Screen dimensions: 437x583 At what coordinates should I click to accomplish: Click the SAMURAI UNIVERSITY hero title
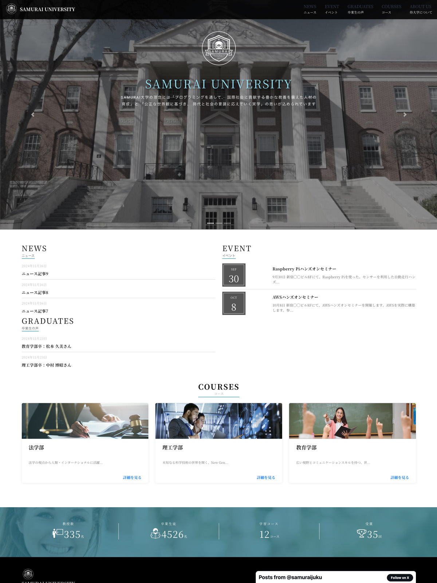pyautogui.click(x=219, y=84)
